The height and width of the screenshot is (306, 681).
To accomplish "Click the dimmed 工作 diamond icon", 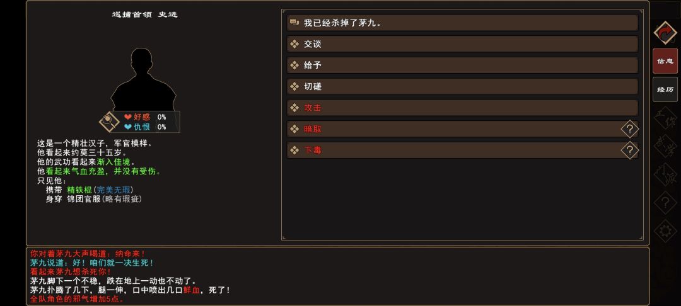I will pyautogui.click(x=665, y=120).
